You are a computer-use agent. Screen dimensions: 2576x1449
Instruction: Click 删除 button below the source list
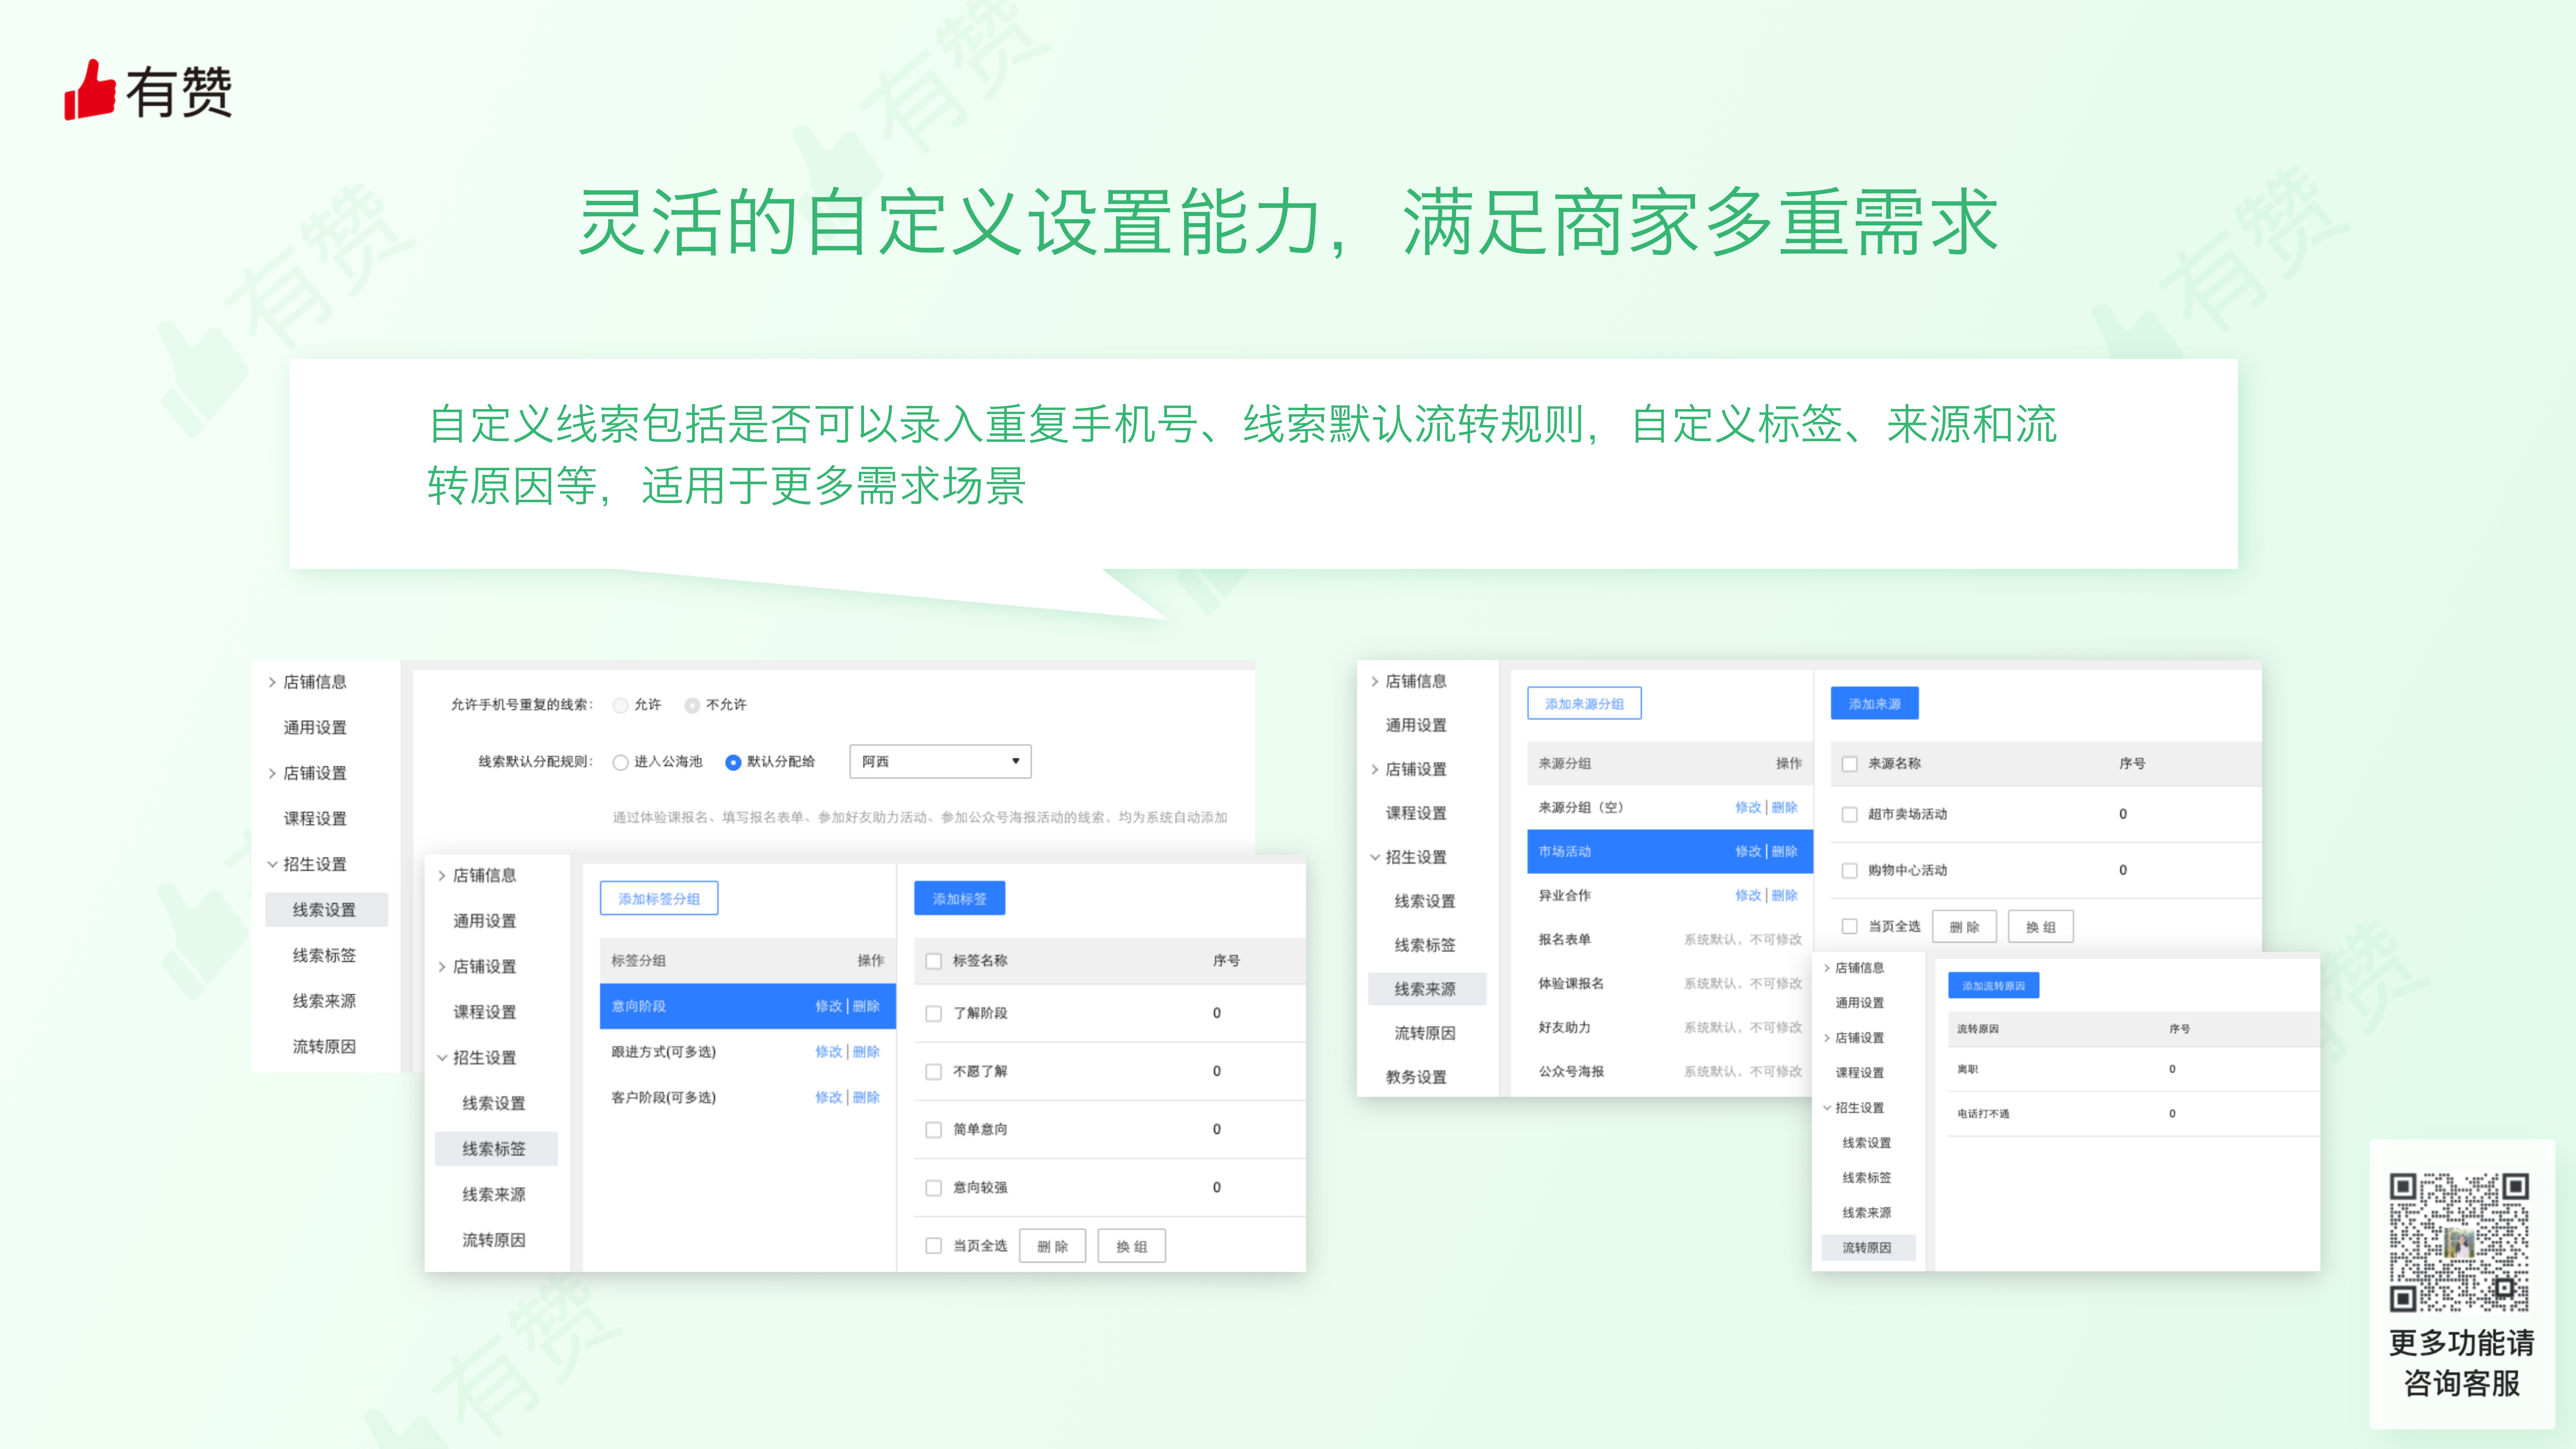pos(1964,927)
